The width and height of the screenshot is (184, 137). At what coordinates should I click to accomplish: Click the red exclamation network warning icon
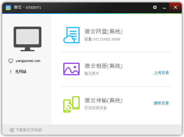(11, 72)
